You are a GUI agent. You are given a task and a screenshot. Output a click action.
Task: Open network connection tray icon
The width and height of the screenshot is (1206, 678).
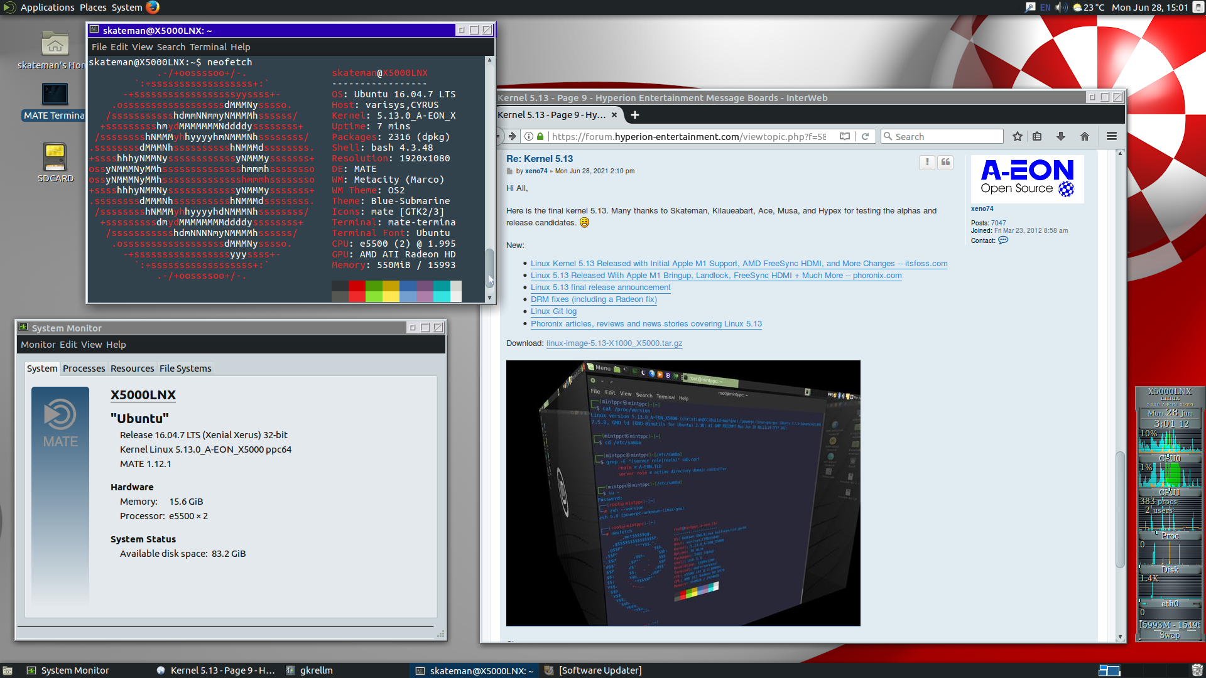pyautogui.click(x=1030, y=8)
